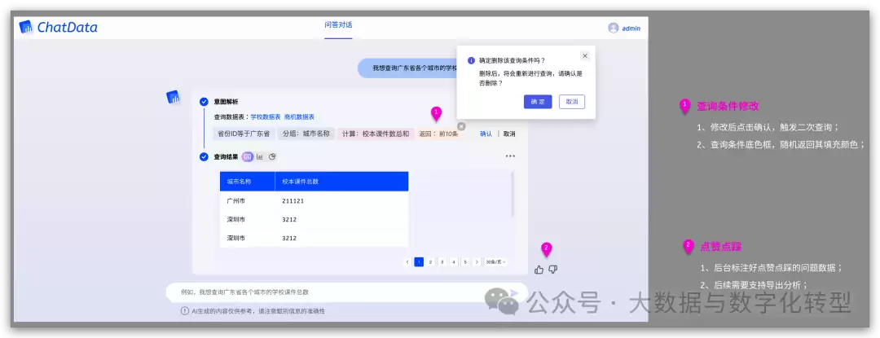This screenshot has height=338, width=880.
Task: Click 确定 button in the confirmation dialog
Action: pos(538,102)
